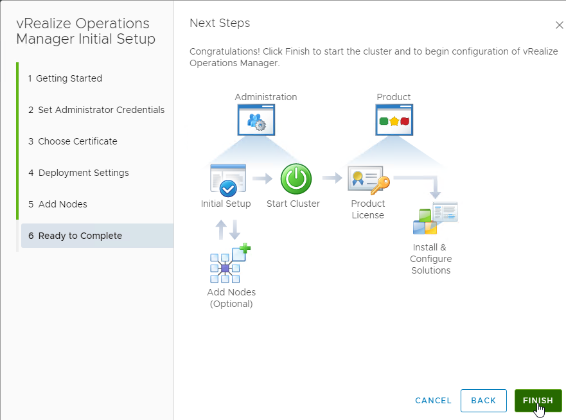Close the setup wizard with X
This screenshot has height=420, width=566.
pyautogui.click(x=559, y=25)
